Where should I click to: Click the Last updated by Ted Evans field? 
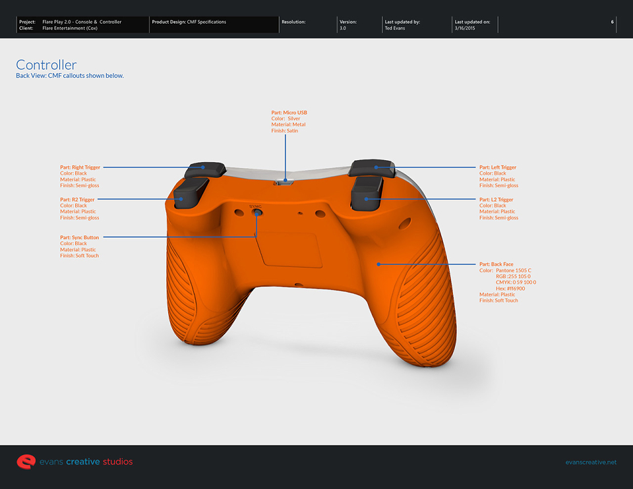coord(402,25)
